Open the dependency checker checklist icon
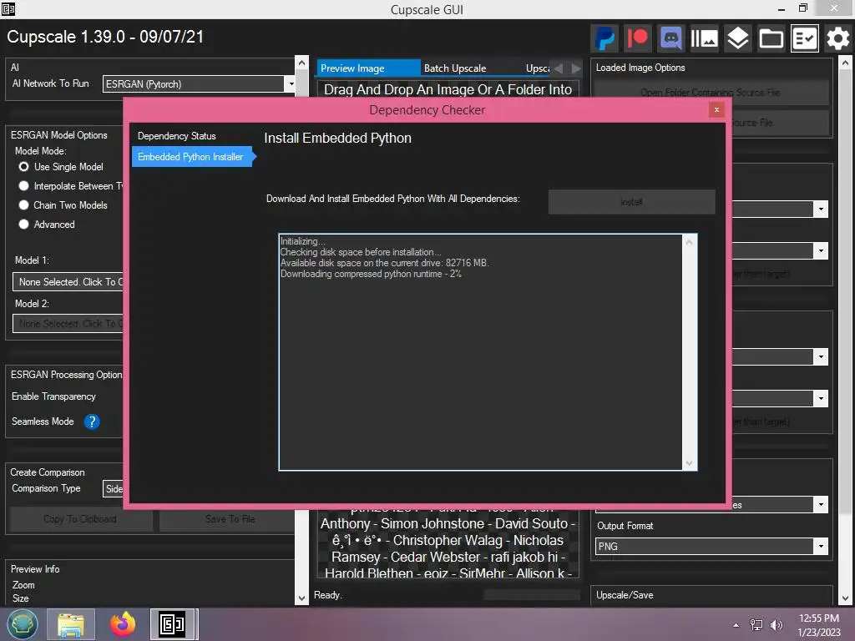 (804, 38)
